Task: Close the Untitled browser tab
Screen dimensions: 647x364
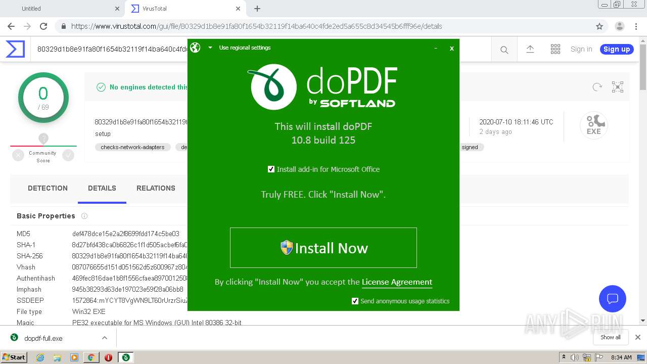Action: click(x=117, y=9)
